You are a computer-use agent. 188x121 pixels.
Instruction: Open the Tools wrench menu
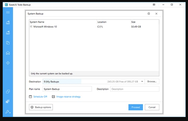(x=8, y=112)
